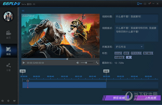Focus the 视频描述 description text area

click(136, 33)
